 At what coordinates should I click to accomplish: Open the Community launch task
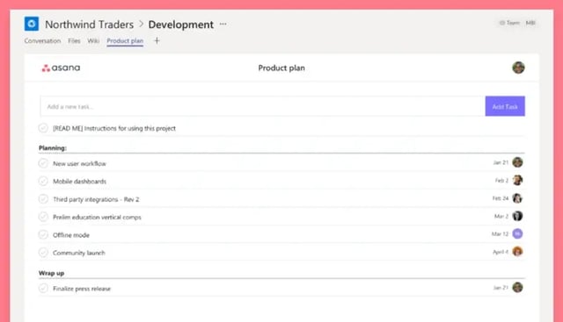79,253
